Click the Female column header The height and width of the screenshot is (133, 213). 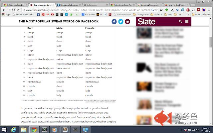point(90,28)
